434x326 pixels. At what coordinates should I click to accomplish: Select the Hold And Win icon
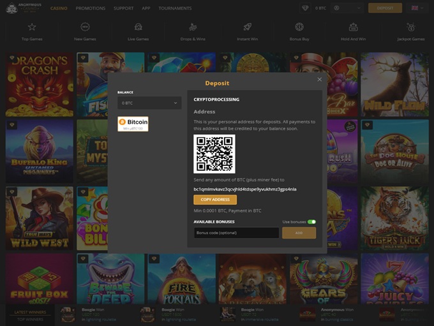coord(353,27)
